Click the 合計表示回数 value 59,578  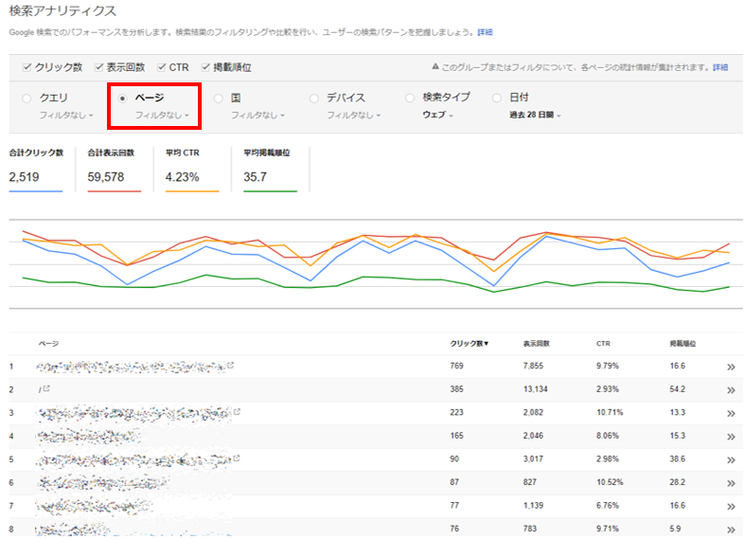pos(106,177)
